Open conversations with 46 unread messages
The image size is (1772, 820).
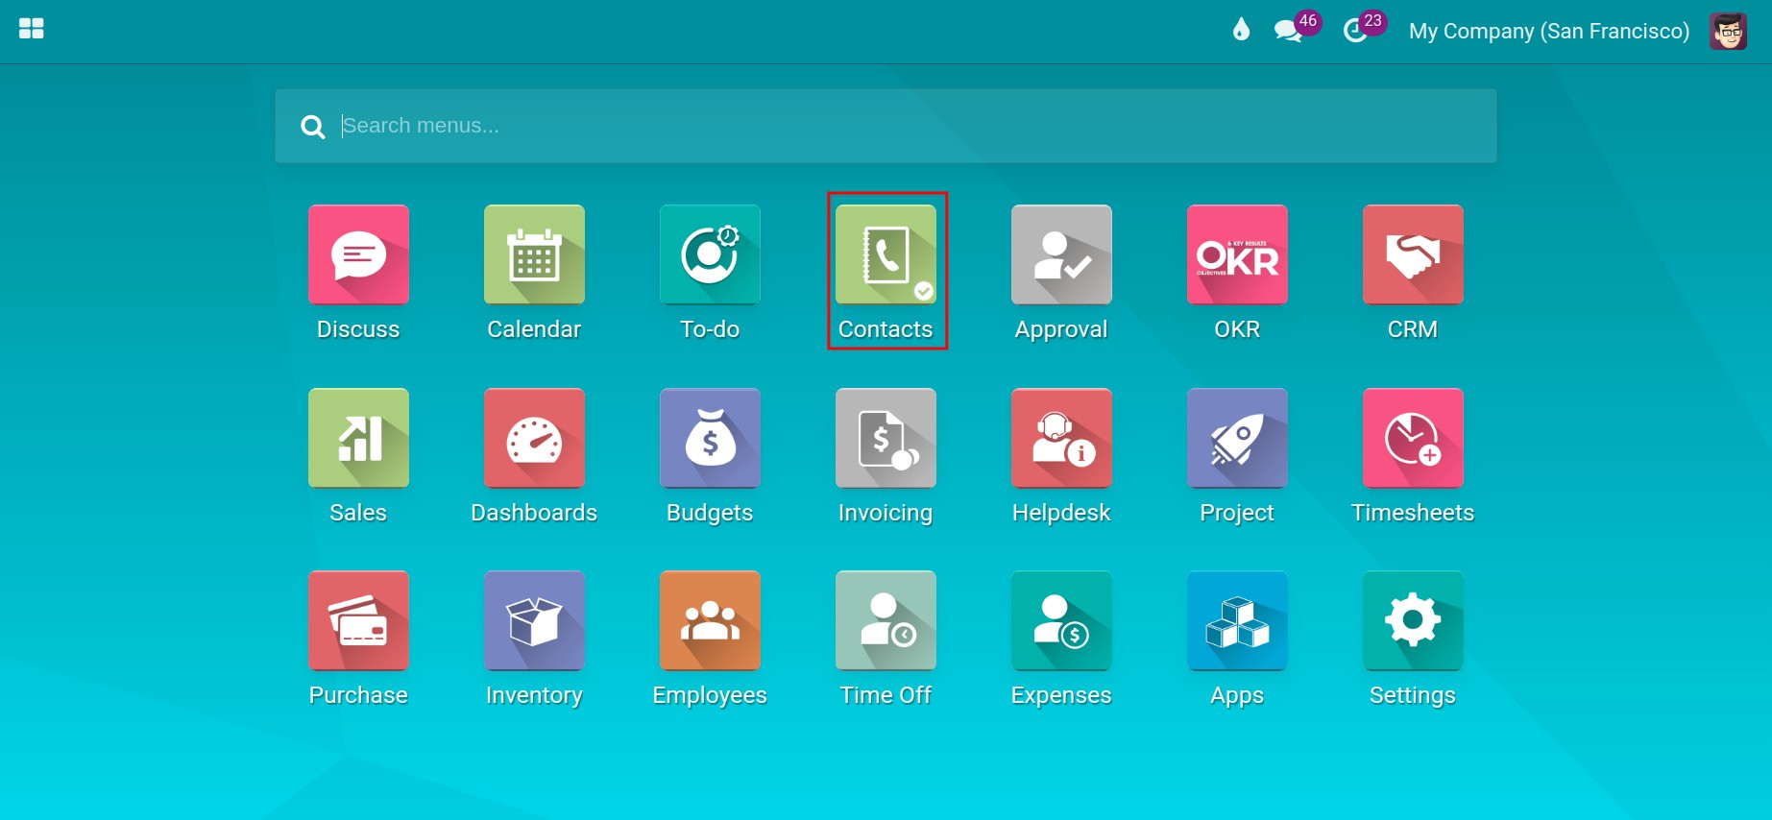1297,28
